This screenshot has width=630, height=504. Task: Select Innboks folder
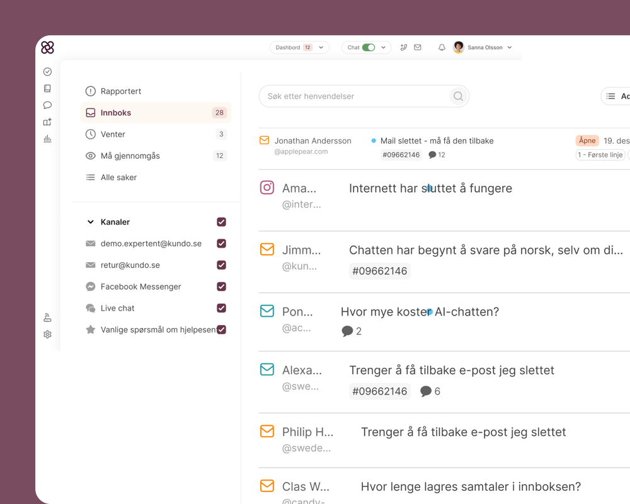pyautogui.click(x=156, y=113)
